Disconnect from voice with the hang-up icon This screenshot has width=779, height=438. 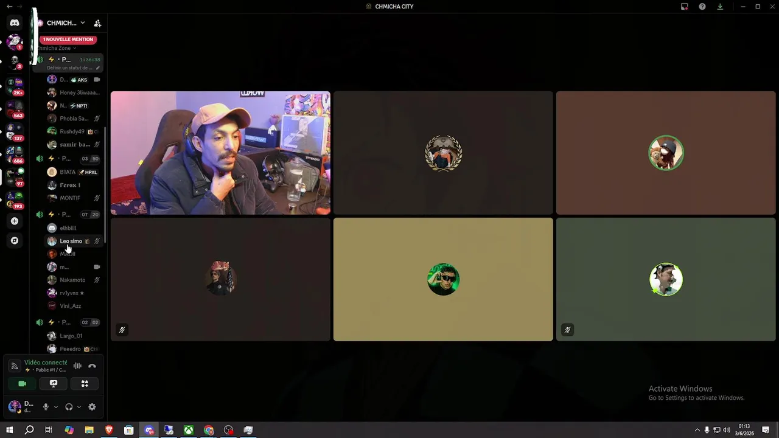point(92,366)
